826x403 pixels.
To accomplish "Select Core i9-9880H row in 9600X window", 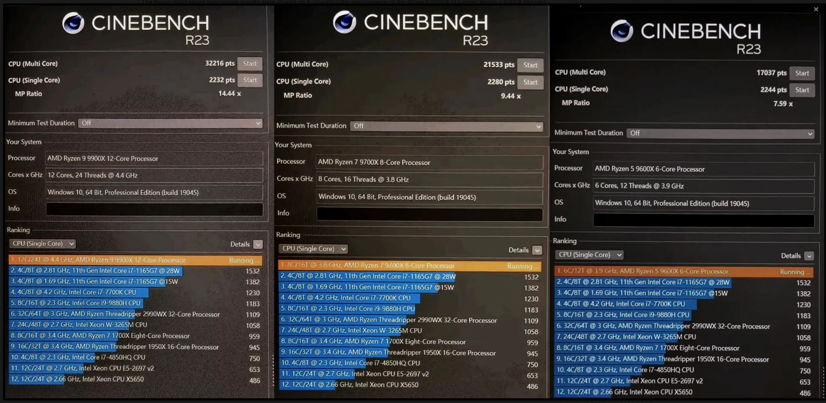I will [x=684, y=315].
